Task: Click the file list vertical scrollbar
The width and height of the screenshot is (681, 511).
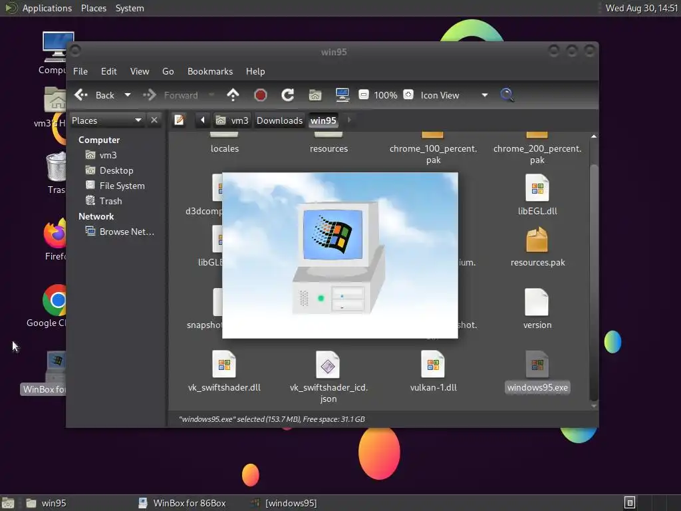Action: tap(594, 282)
